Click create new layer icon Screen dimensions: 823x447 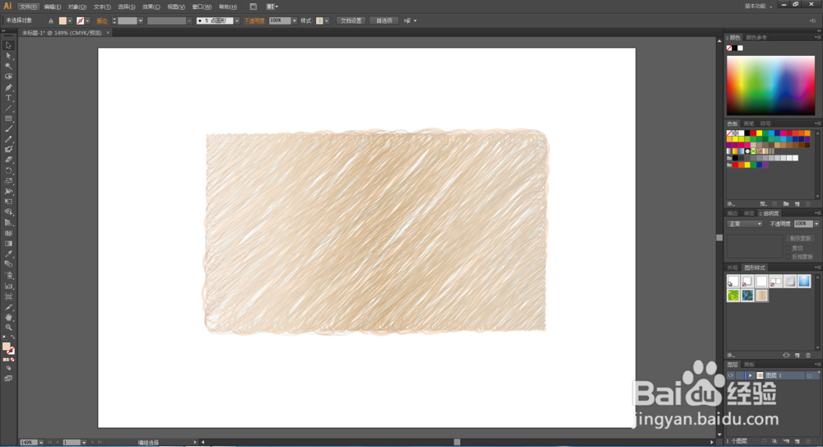pyautogui.click(x=797, y=441)
